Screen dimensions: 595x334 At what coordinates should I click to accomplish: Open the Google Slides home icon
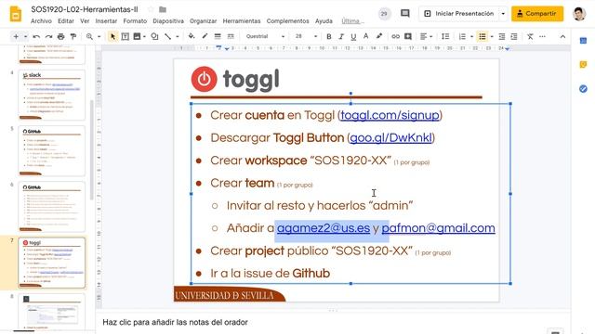(x=16, y=15)
